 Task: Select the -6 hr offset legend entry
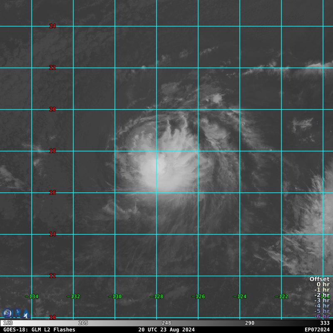321,316
